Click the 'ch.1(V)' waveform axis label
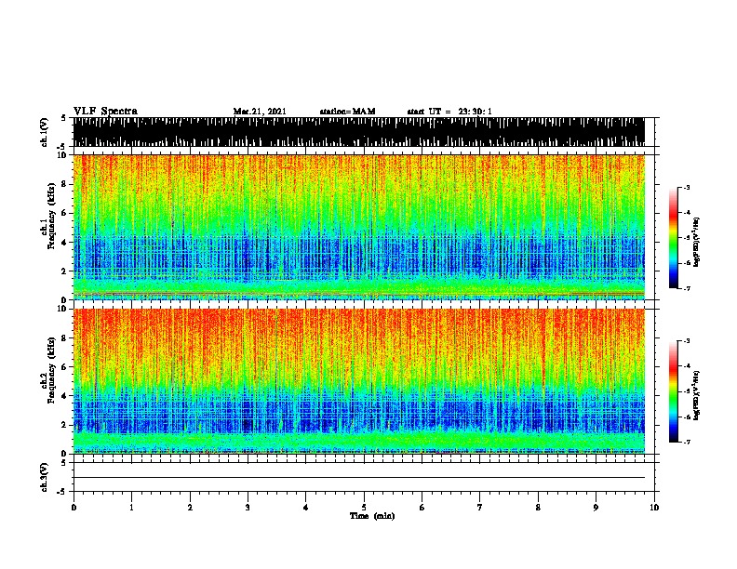Viewport: 737px width, 569px height. coord(44,132)
